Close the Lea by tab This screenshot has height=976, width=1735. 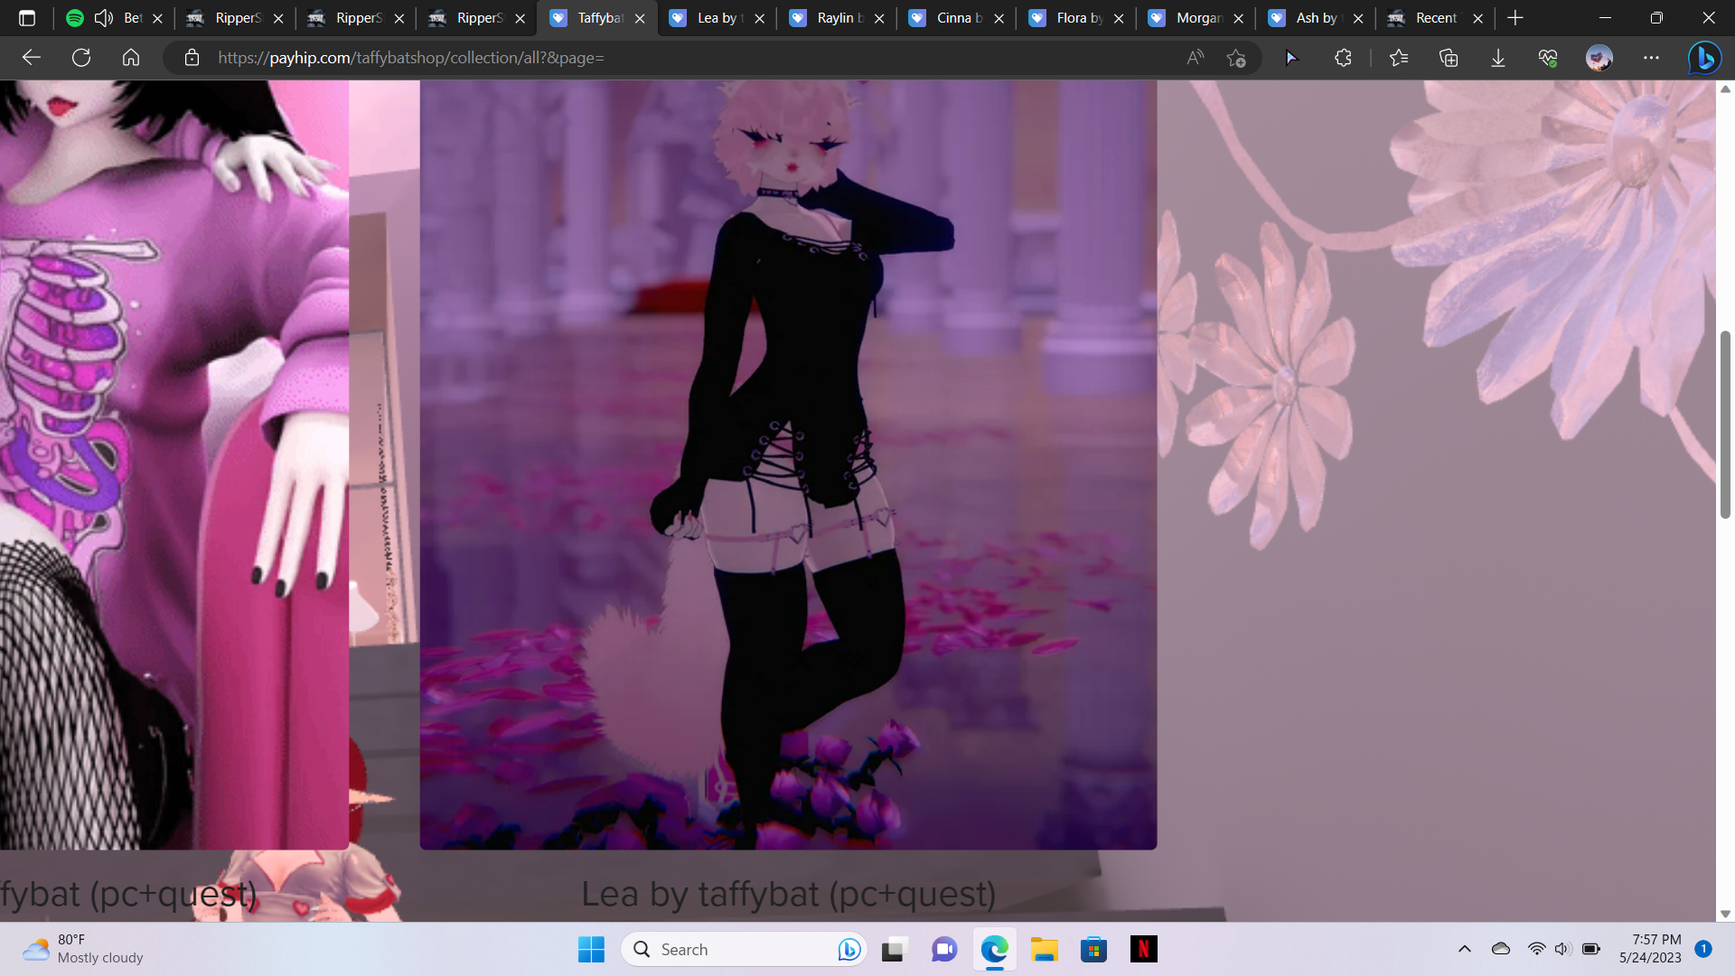coord(759,18)
